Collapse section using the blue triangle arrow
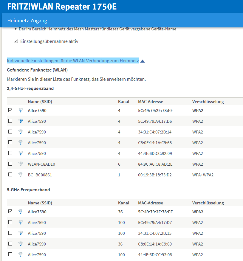243x261 pixels. tap(143, 61)
